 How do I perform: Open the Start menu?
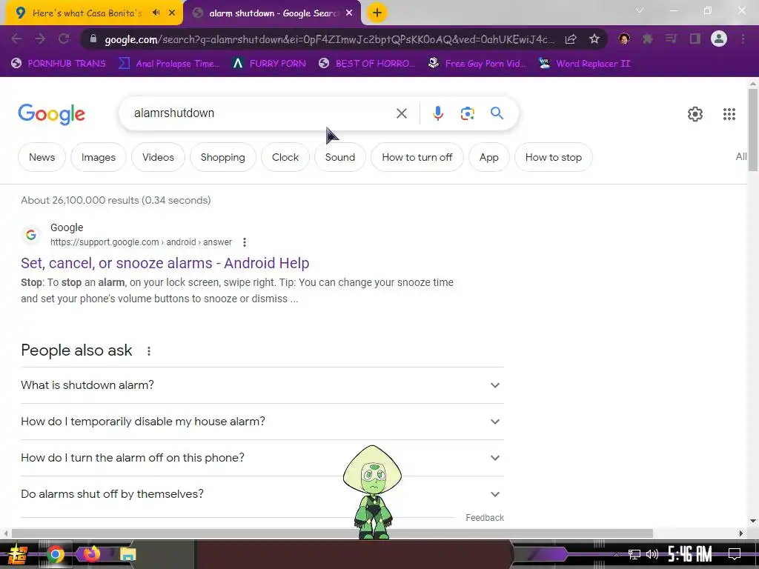(x=18, y=554)
